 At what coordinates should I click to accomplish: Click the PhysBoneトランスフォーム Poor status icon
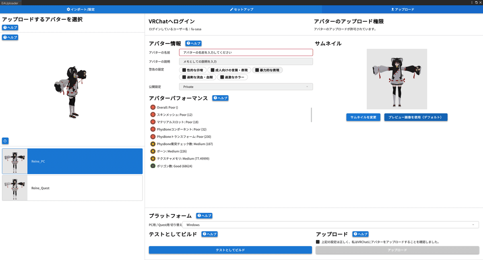click(153, 137)
